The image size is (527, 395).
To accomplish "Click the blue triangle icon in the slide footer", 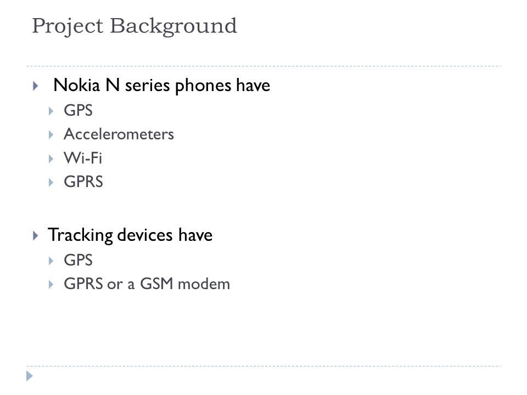I will coord(30,376).
